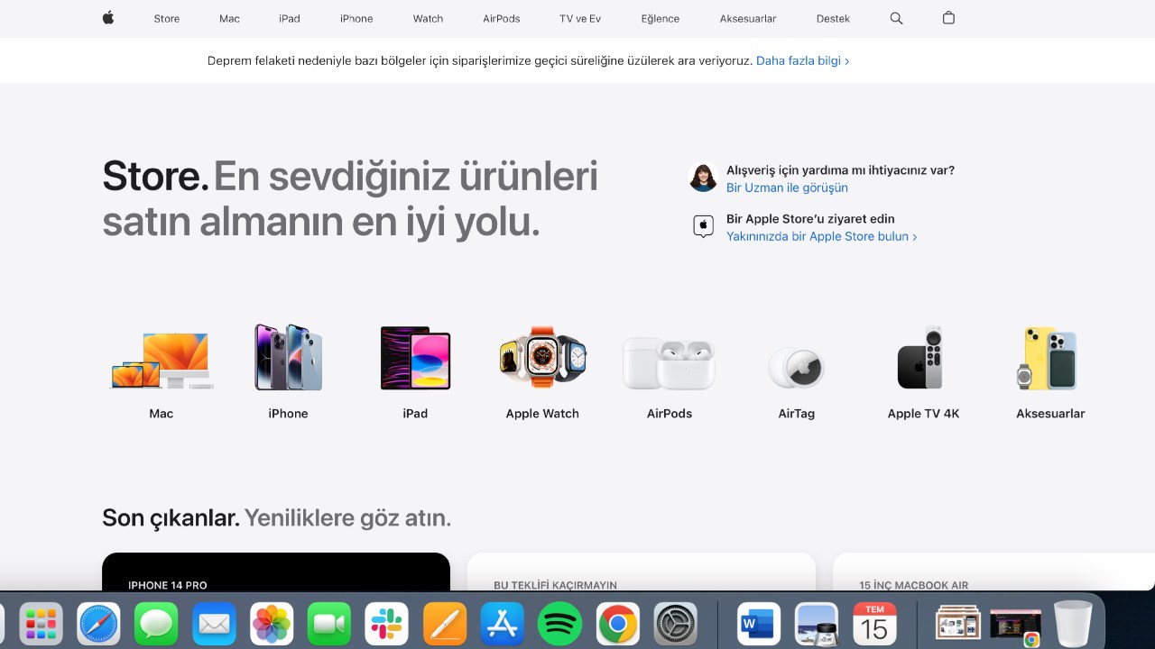Select the Mac product category image
This screenshot has width=1155, height=649.
(162, 360)
